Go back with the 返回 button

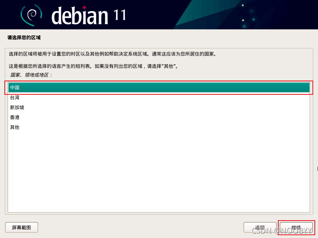click(x=260, y=227)
